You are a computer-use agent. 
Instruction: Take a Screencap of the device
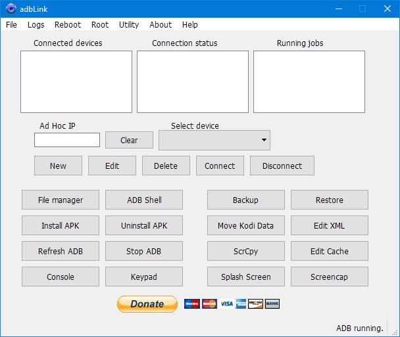(329, 277)
